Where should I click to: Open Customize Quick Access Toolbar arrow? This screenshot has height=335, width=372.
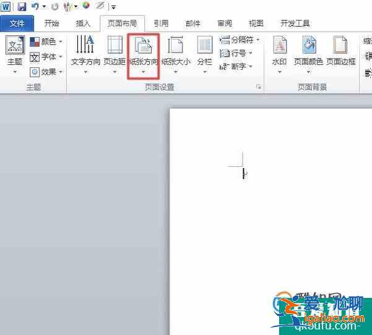[x=114, y=7]
